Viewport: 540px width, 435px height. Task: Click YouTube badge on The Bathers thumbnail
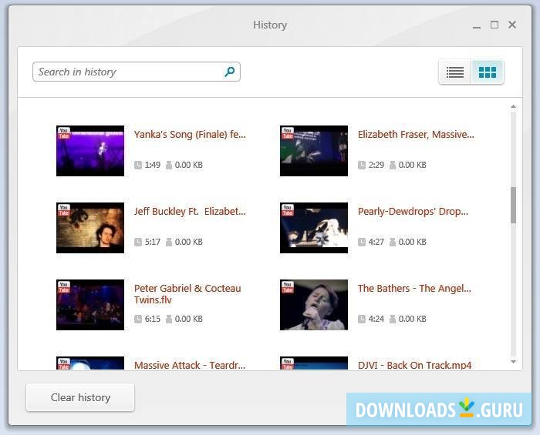(288, 287)
